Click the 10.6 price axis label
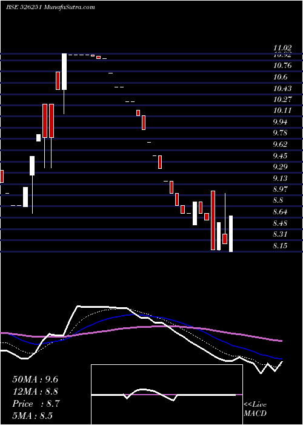303x425 pixels. (x=280, y=77)
